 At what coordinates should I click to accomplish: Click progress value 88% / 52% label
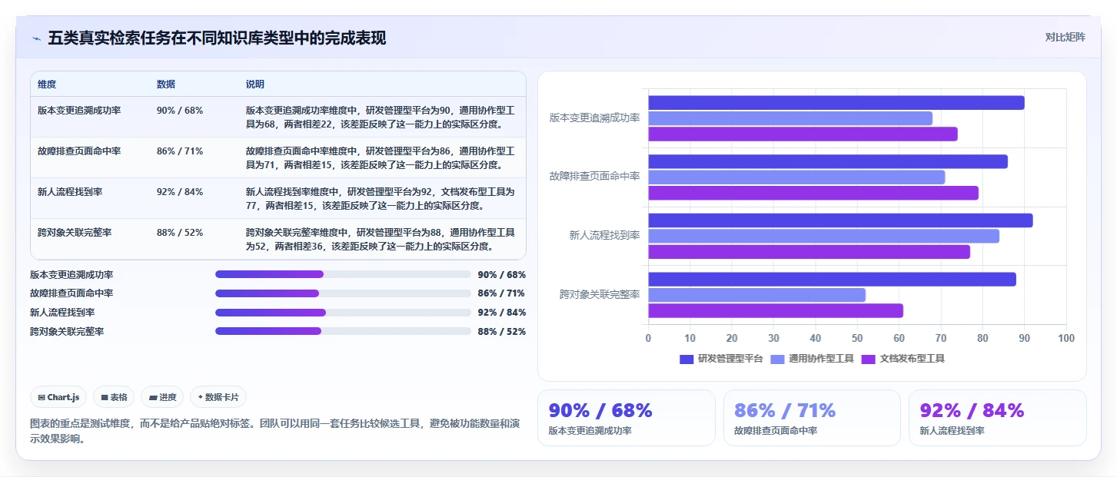click(501, 332)
